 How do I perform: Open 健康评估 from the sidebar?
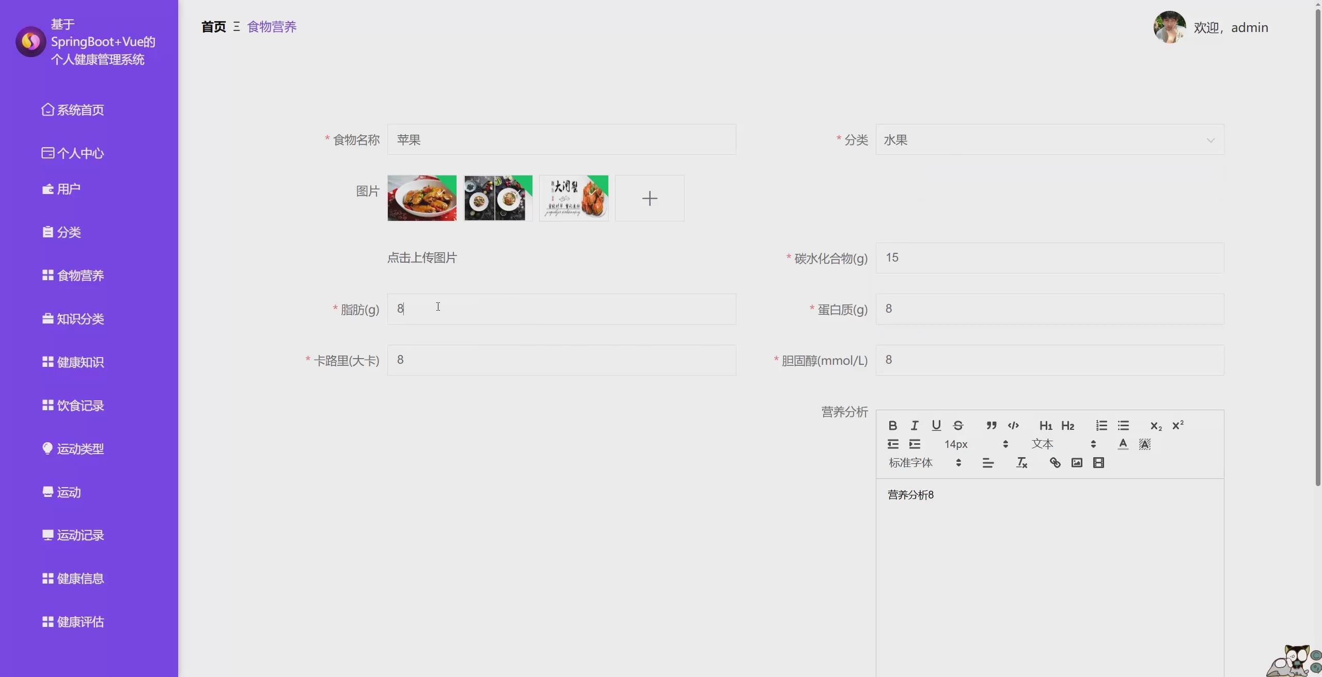point(81,621)
